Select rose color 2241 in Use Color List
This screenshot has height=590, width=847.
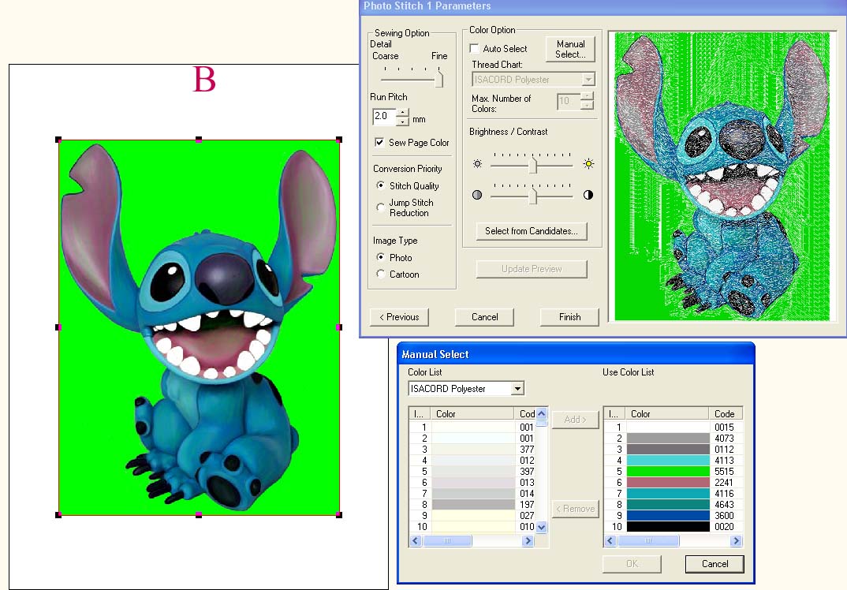click(673, 483)
